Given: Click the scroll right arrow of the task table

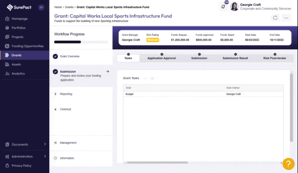Looking at the screenshot, I should [281, 163].
